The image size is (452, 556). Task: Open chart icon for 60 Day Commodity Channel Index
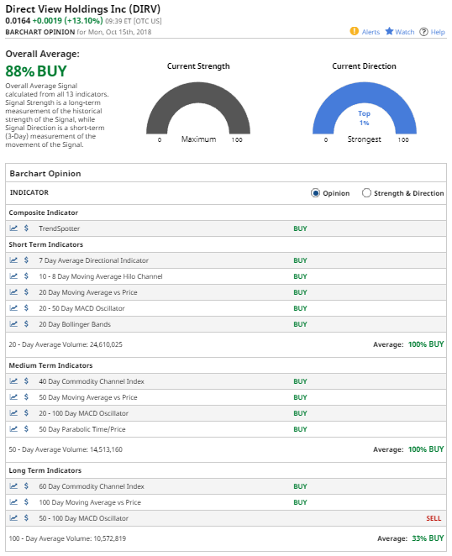click(13, 485)
